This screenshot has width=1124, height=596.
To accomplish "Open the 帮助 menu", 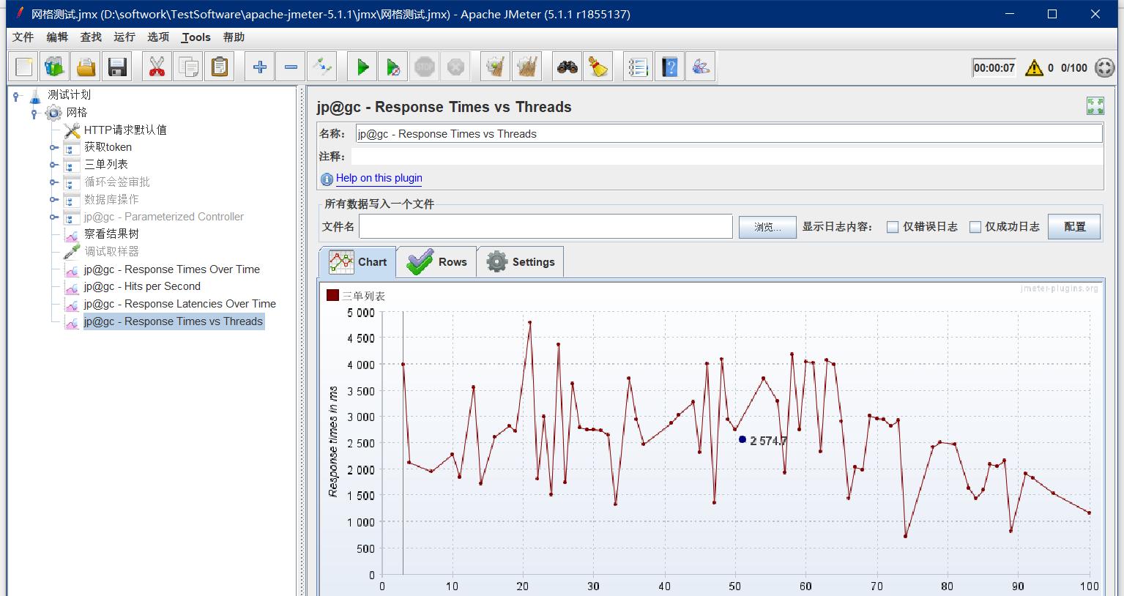I will pyautogui.click(x=234, y=37).
